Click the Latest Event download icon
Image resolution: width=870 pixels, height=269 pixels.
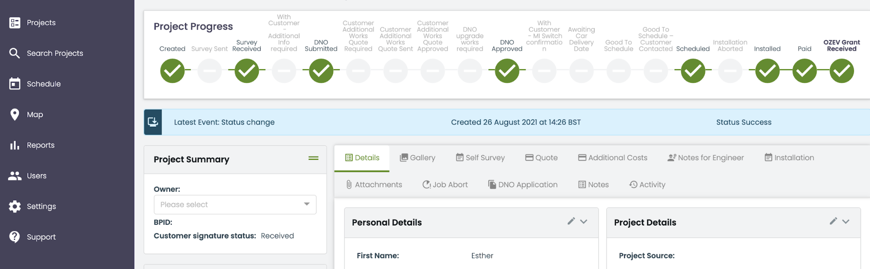[153, 122]
